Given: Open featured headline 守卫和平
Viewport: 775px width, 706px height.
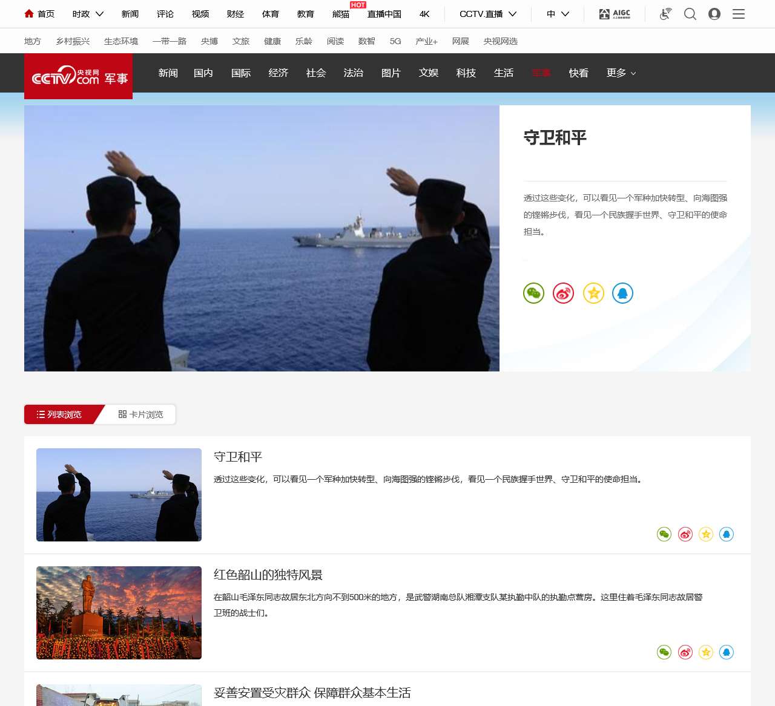Looking at the screenshot, I should pos(555,138).
